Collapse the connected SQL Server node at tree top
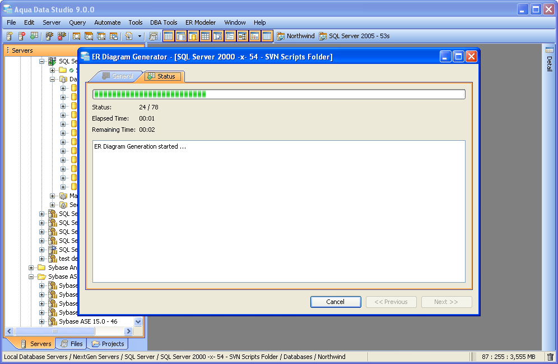Viewport: 558px width, 364px height. 41,61
